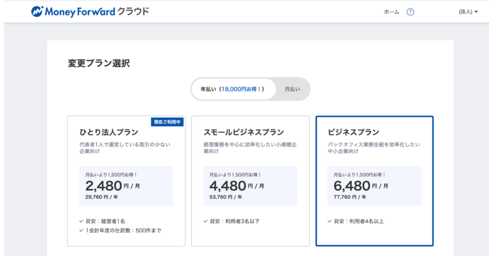The width and height of the screenshot is (489, 256).
Task: Click 目安：経営者1名 feature line
Action: 102,221
